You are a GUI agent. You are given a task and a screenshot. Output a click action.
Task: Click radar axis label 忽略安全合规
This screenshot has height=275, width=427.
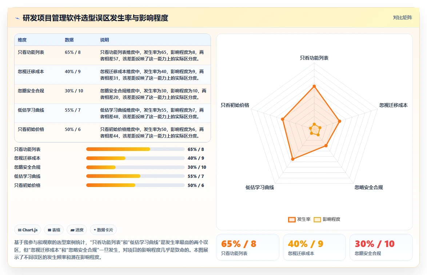click(369, 188)
